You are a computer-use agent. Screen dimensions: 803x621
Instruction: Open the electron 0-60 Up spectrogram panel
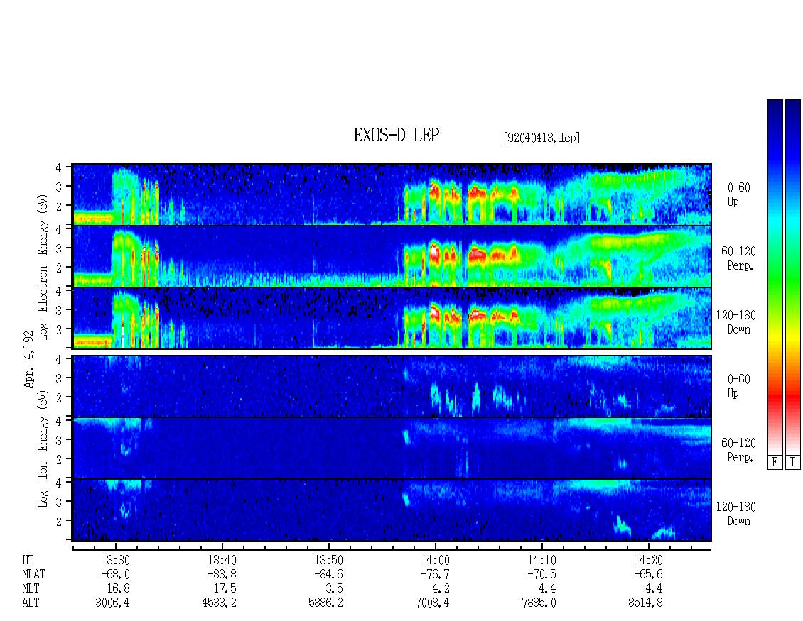[x=392, y=194]
